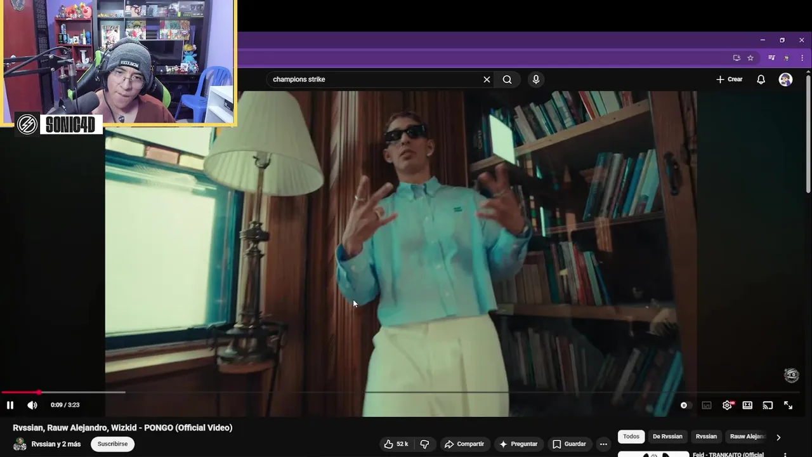Image resolution: width=812 pixels, height=457 pixels.
Task: Open browser media controls icon
Action: (771, 58)
